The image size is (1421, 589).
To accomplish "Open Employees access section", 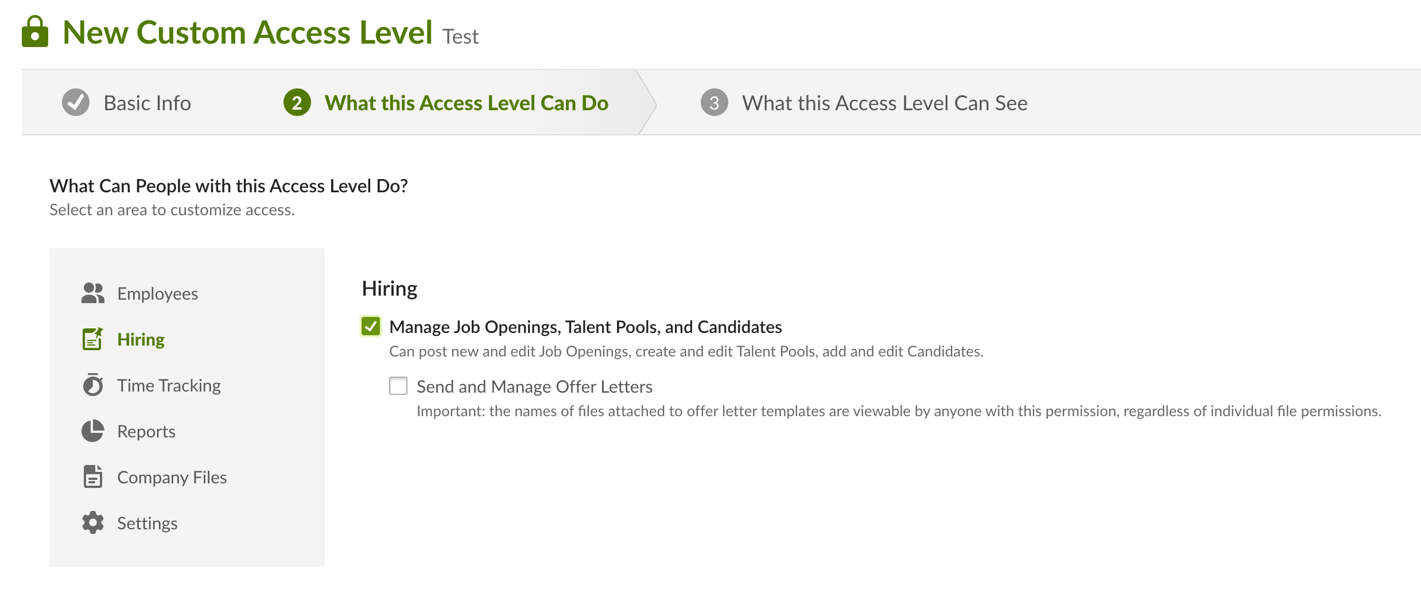I will [x=157, y=293].
